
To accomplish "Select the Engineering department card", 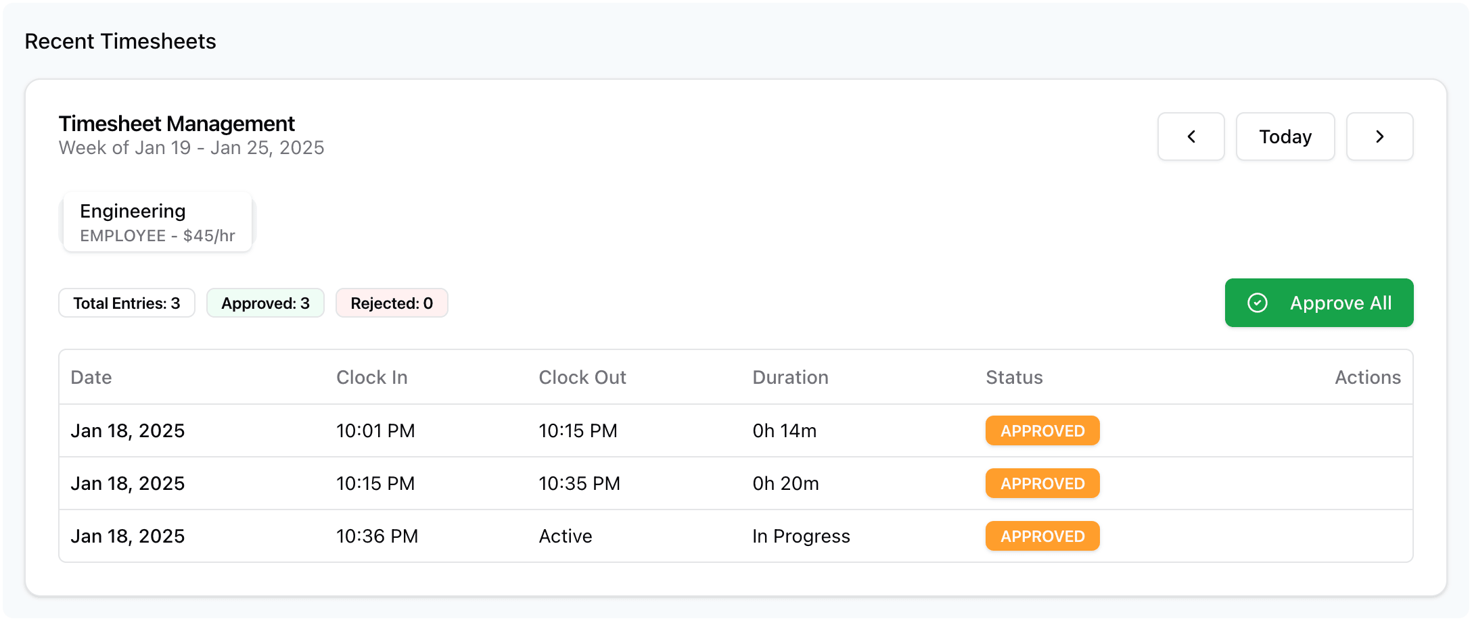I will click(x=158, y=222).
